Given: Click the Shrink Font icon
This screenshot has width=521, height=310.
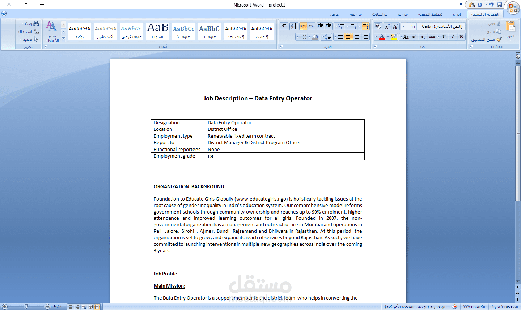Looking at the screenshot, I should 387,26.
